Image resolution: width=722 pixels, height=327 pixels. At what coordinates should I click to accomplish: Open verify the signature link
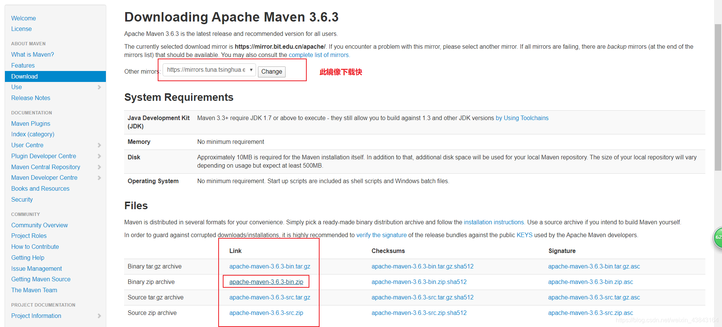click(382, 235)
